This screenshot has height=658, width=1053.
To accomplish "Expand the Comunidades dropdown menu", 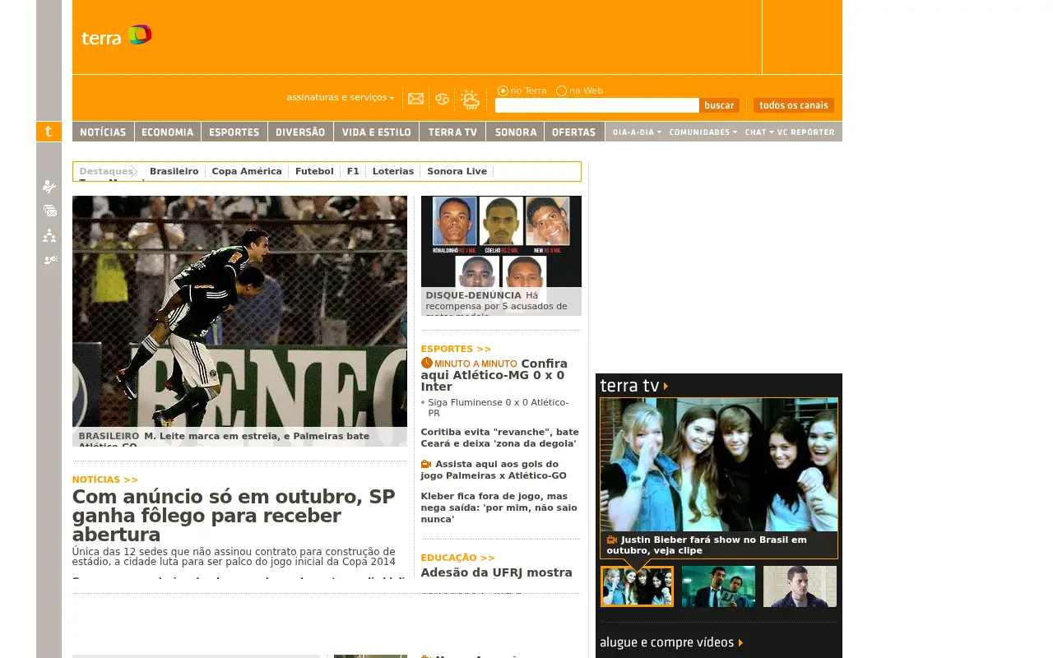I will (x=703, y=132).
